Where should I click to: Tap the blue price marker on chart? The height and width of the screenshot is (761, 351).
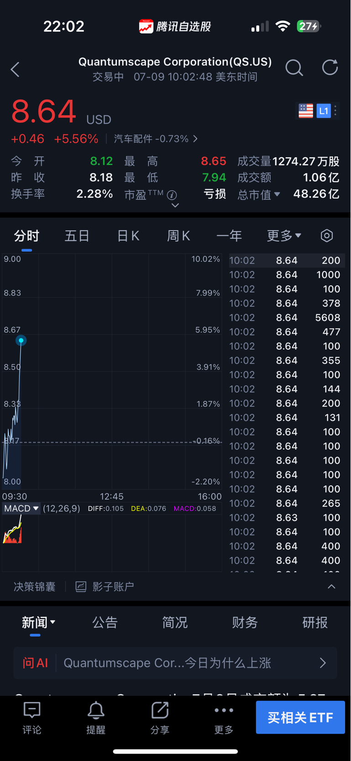[x=21, y=341]
